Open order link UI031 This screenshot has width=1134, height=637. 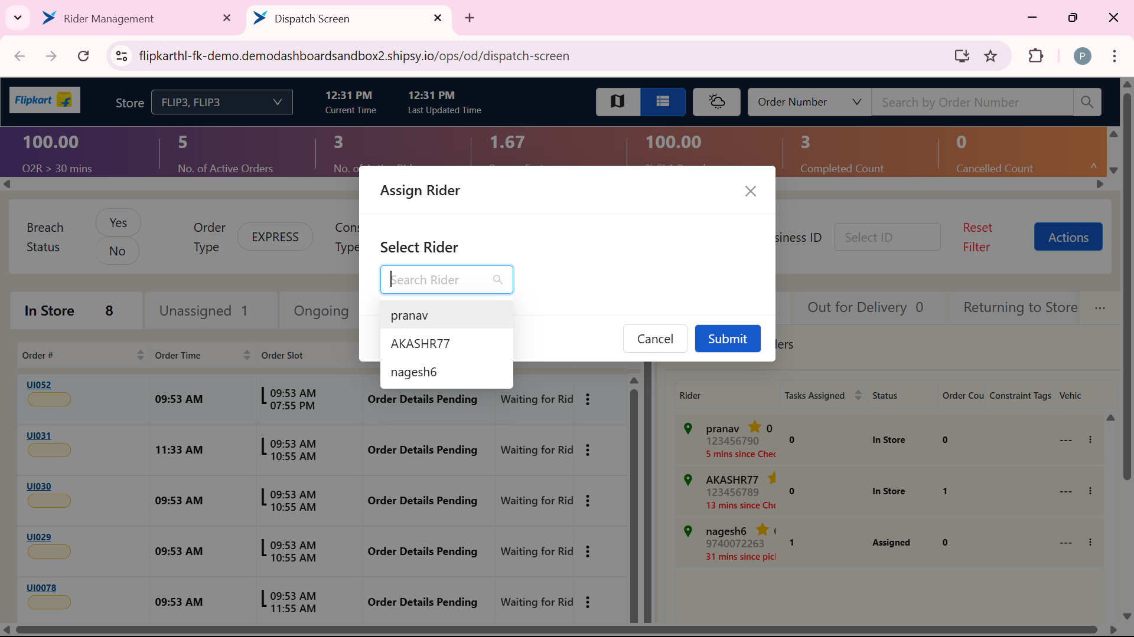tap(38, 436)
